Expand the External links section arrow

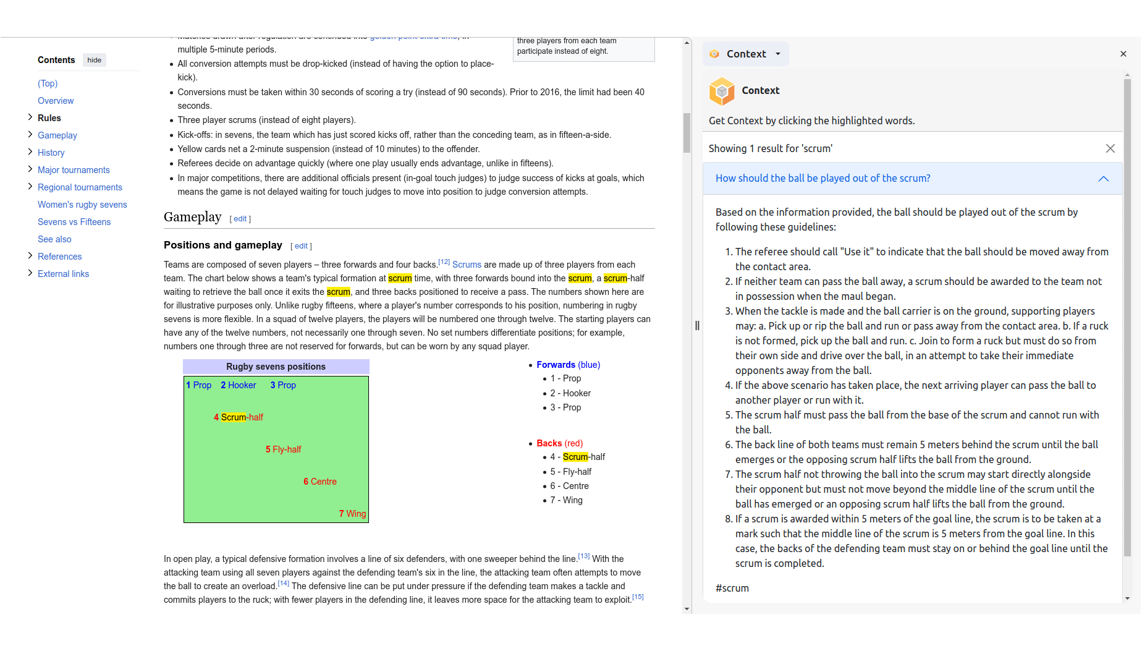(30, 273)
